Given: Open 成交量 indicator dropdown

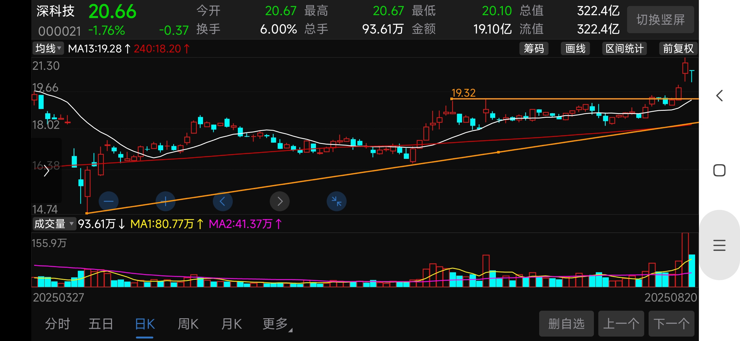Looking at the screenshot, I should click(x=54, y=224).
